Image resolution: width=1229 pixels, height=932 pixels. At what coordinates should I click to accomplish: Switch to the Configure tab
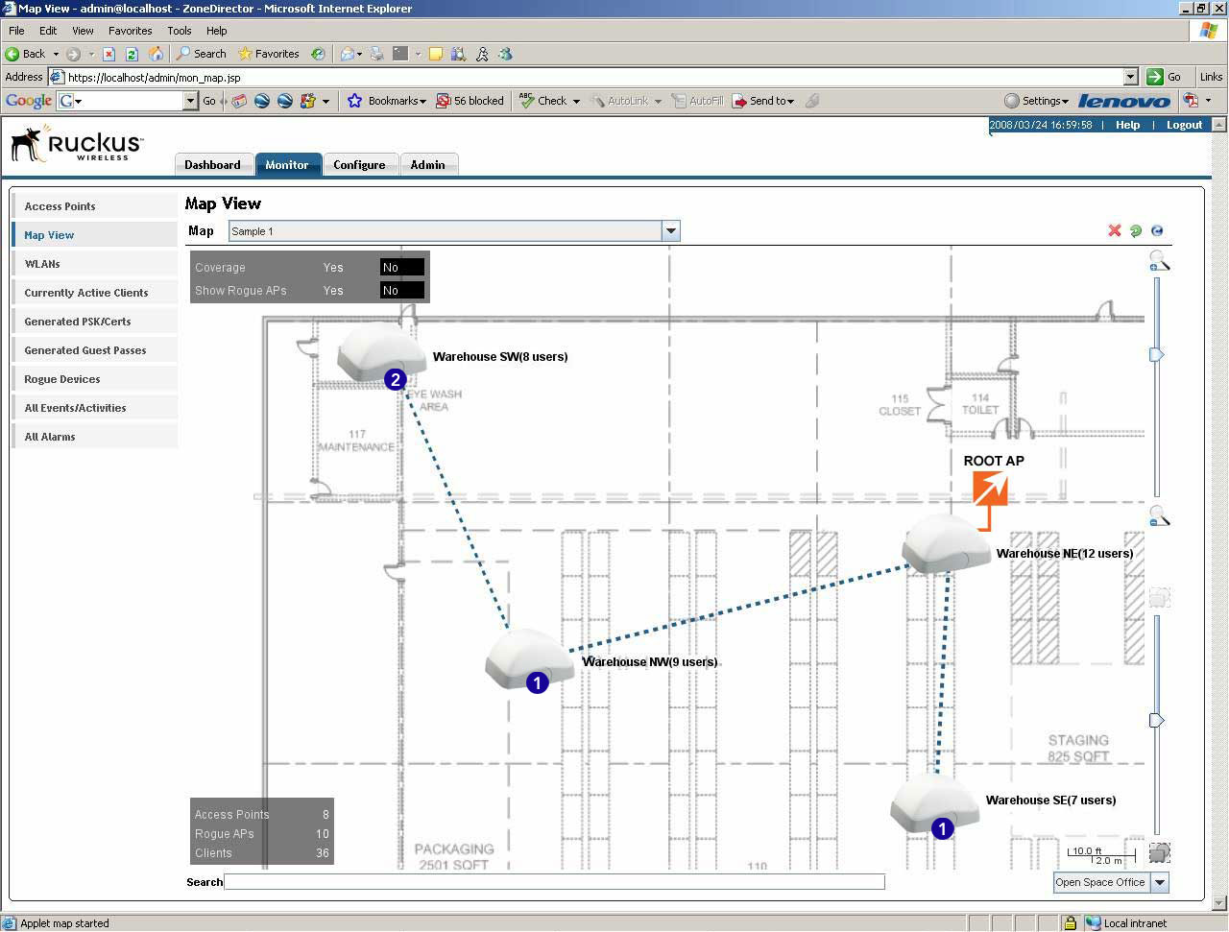point(359,165)
